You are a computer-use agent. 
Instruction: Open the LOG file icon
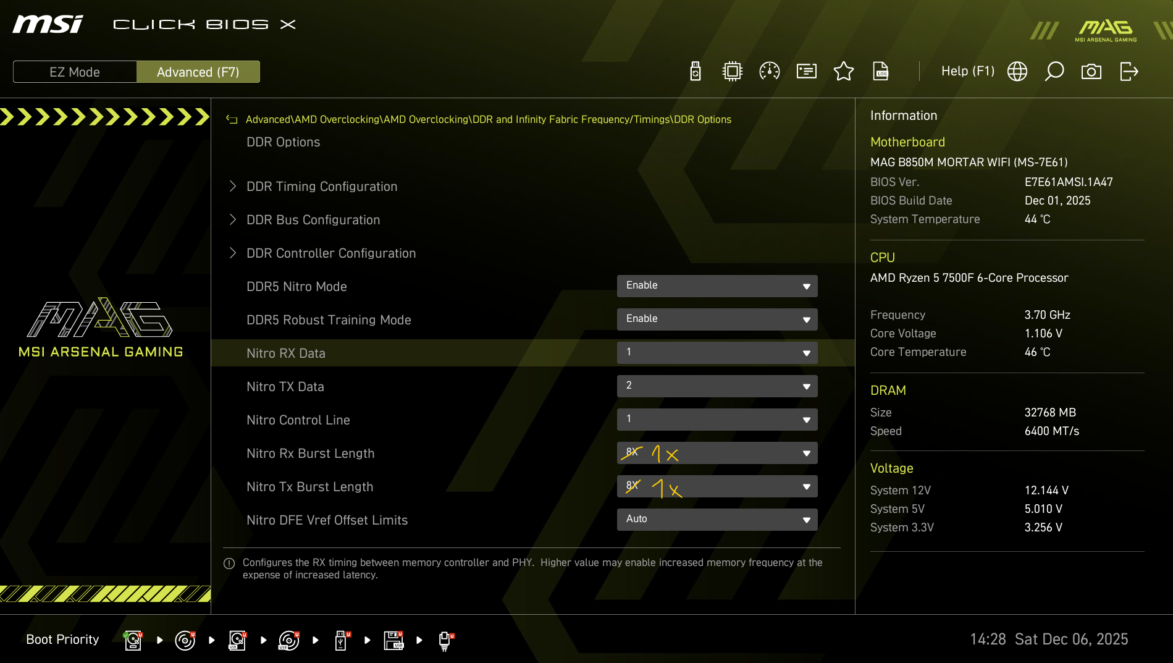pyautogui.click(x=881, y=72)
